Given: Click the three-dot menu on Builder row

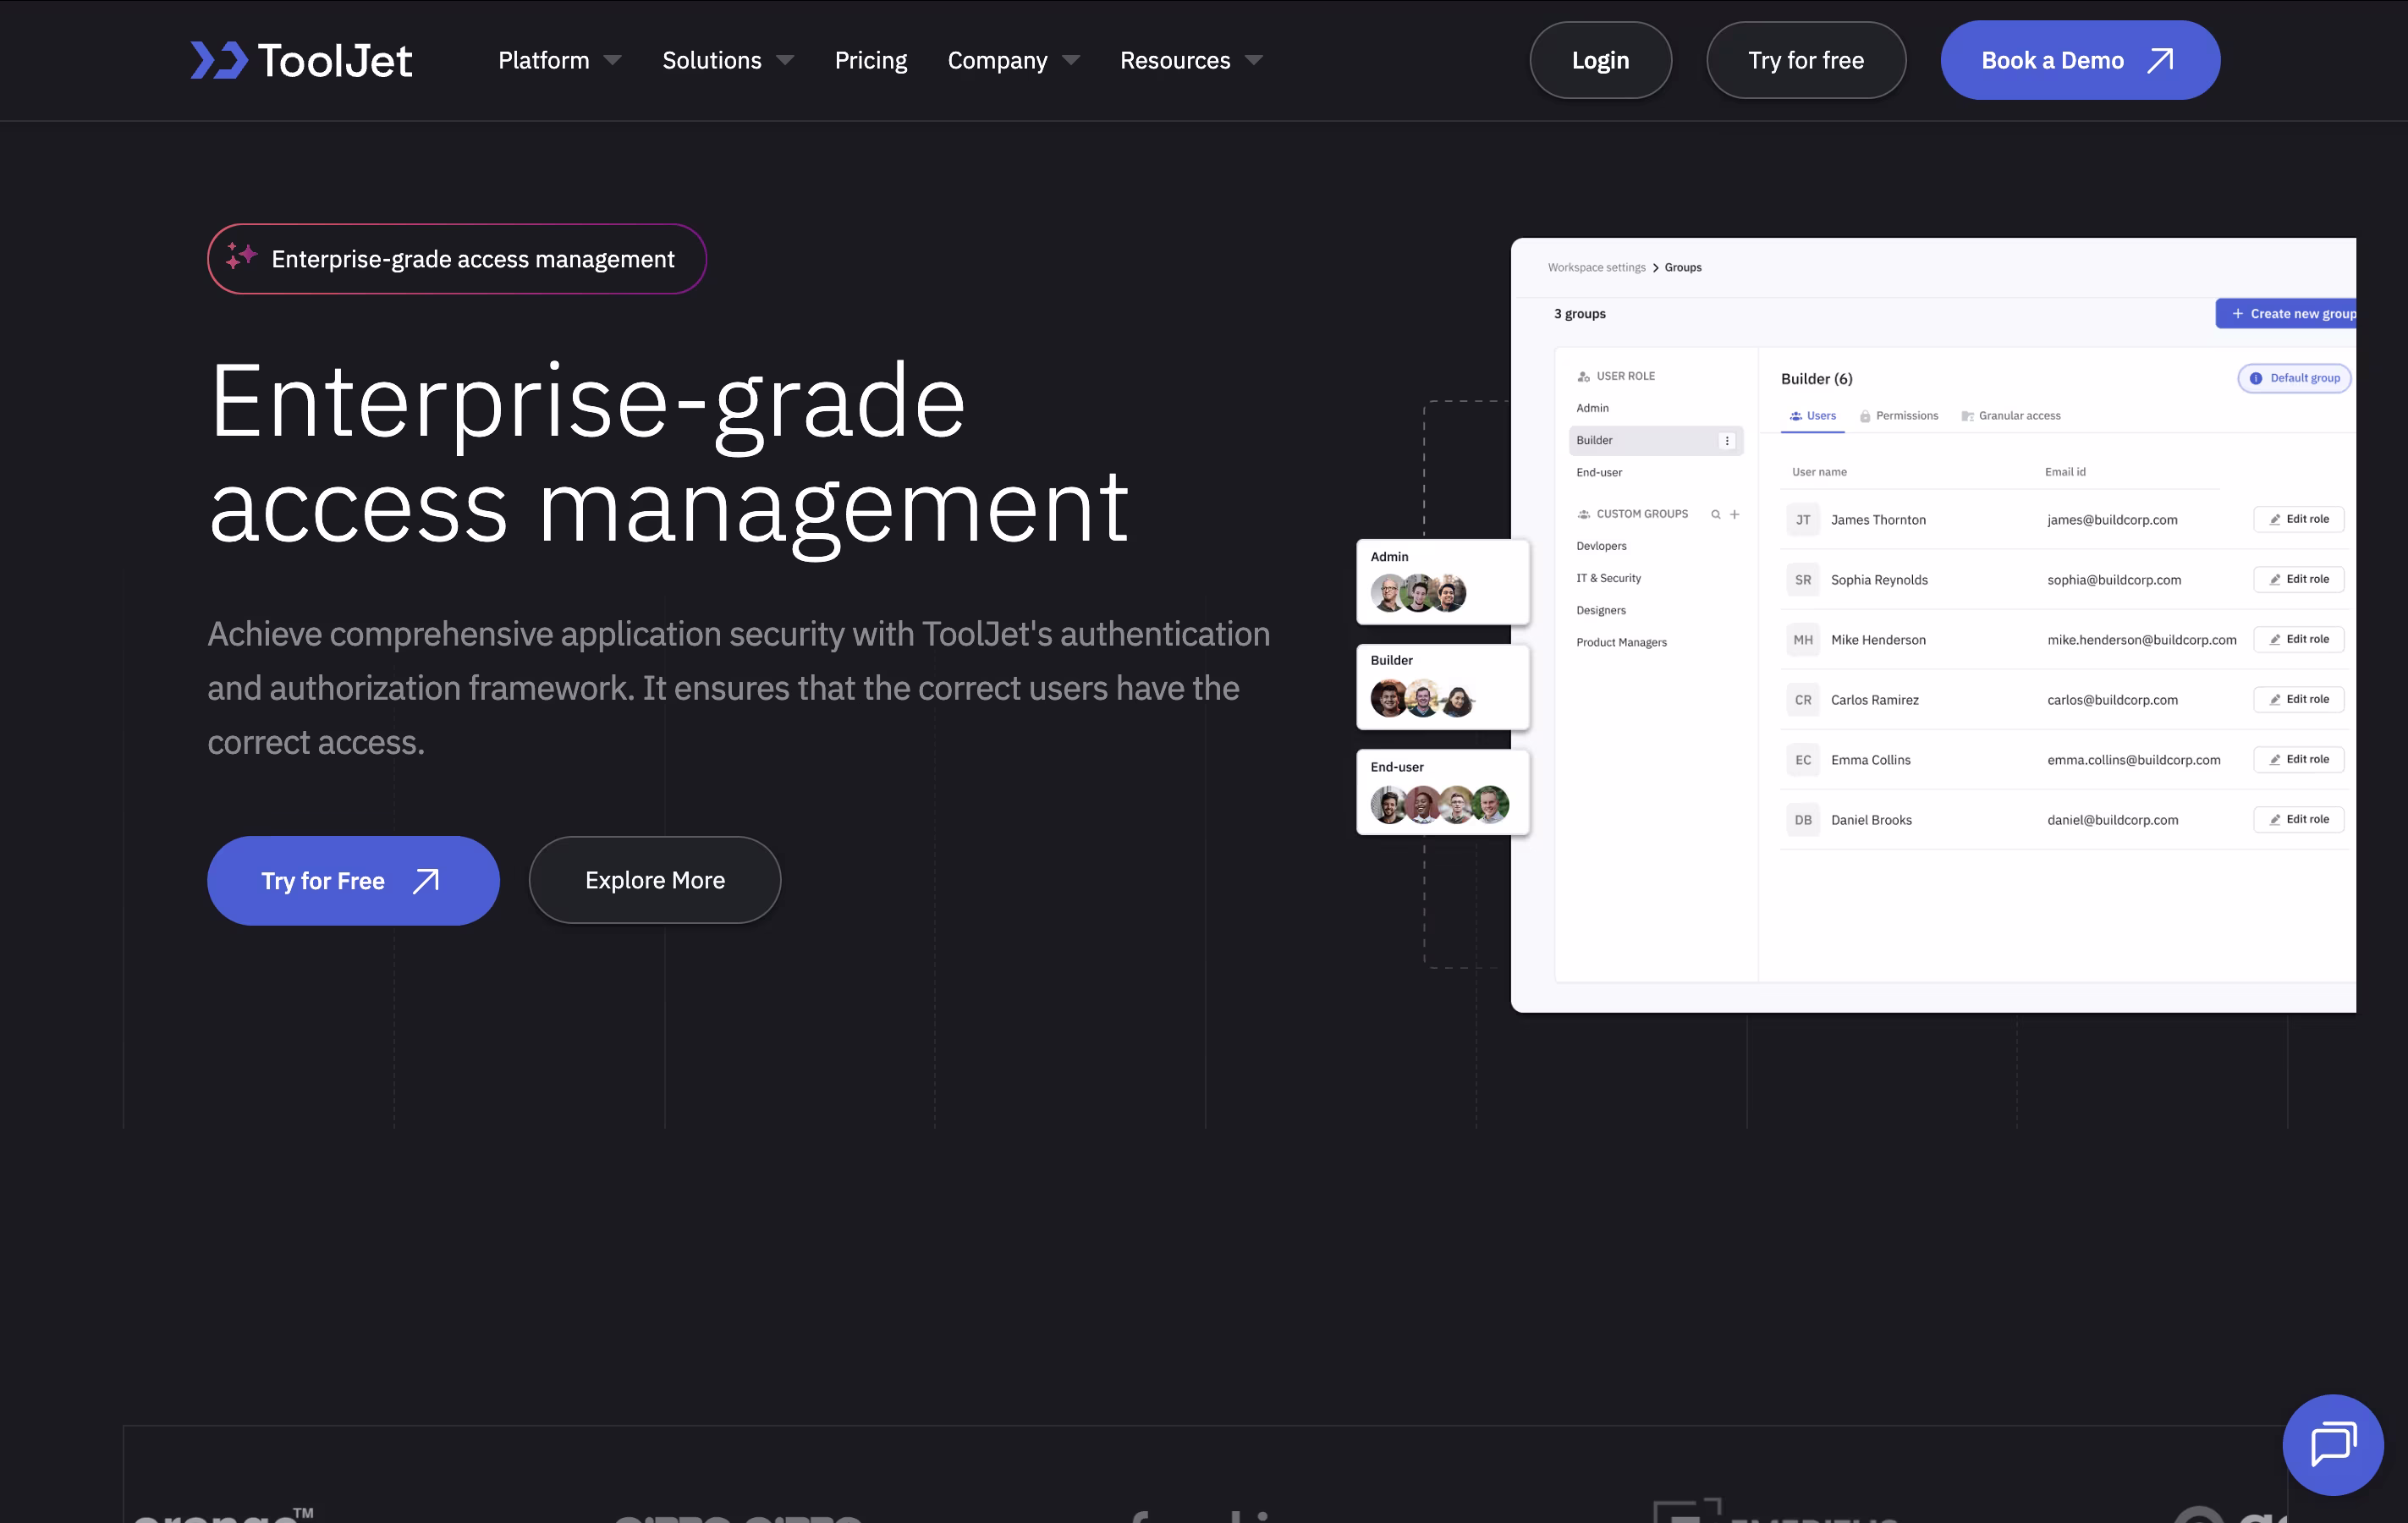Looking at the screenshot, I should pyautogui.click(x=1727, y=440).
